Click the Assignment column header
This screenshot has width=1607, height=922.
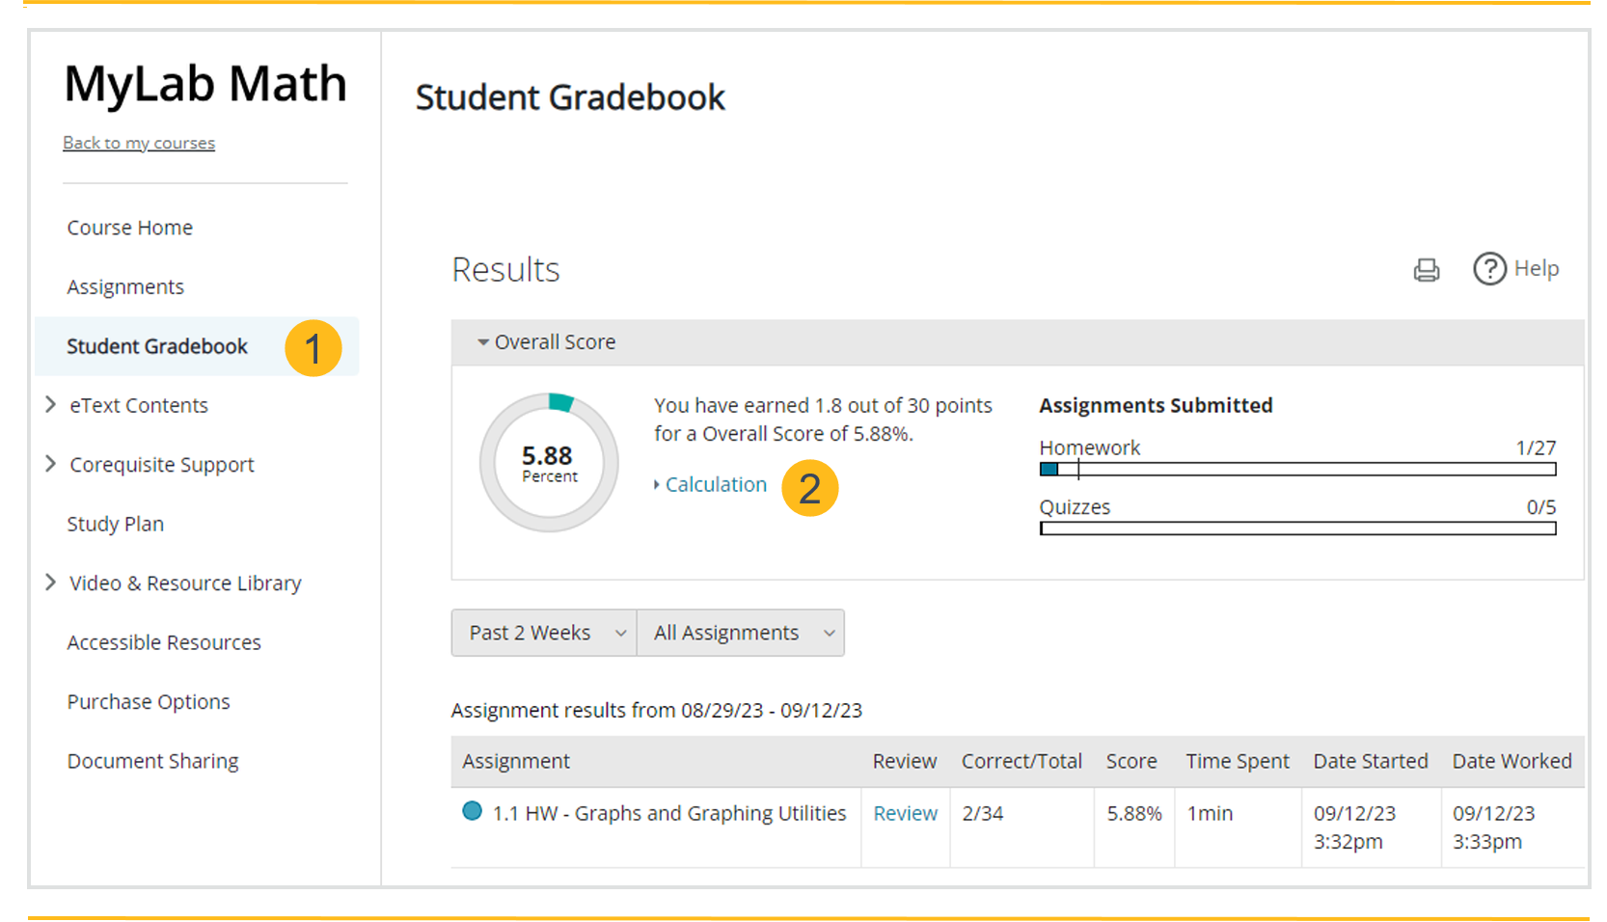tap(516, 761)
